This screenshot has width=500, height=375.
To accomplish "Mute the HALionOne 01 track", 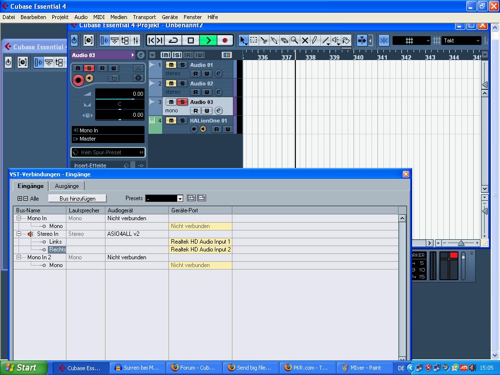I will pos(171,121).
